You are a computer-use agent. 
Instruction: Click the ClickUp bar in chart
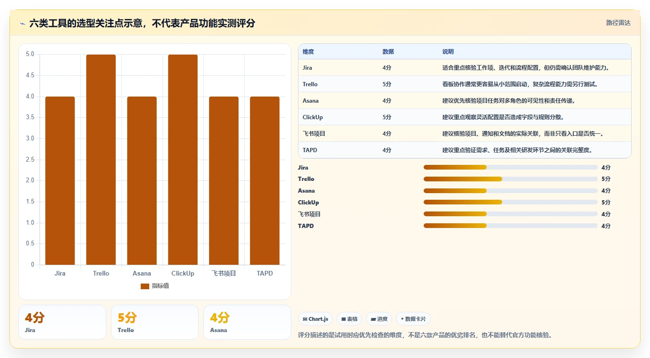tap(183, 160)
